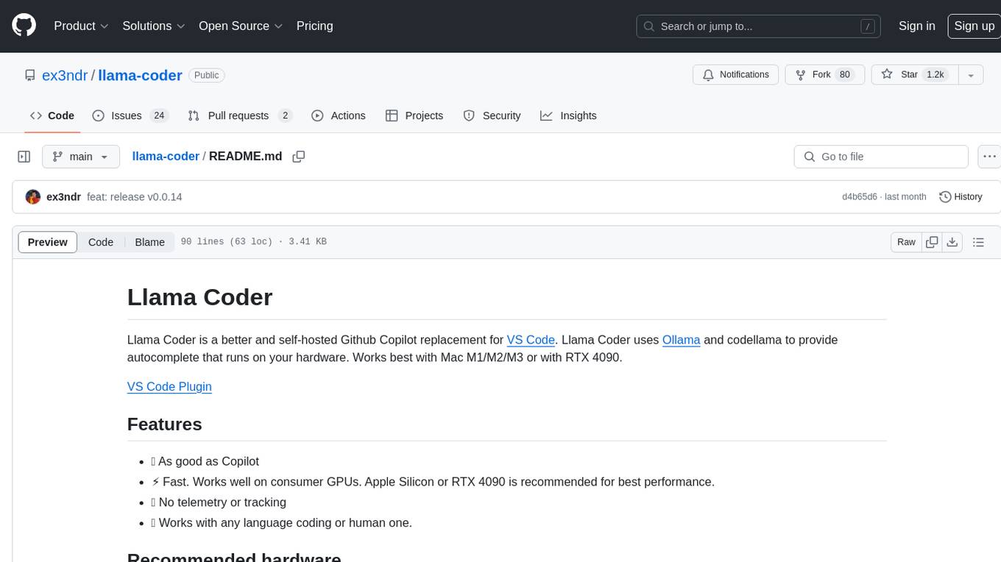Expand the Solutions menu
Screen dimensions: 1001x562
[154, 26]
